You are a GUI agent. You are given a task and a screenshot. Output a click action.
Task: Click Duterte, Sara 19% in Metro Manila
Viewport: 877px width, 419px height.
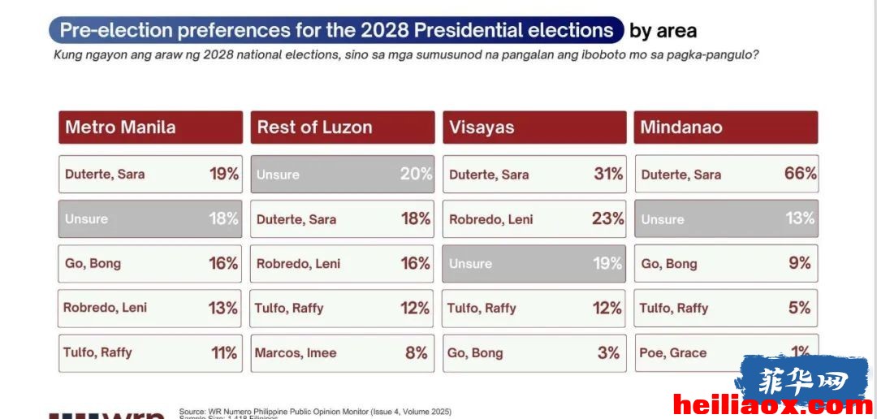pos(150,174)
